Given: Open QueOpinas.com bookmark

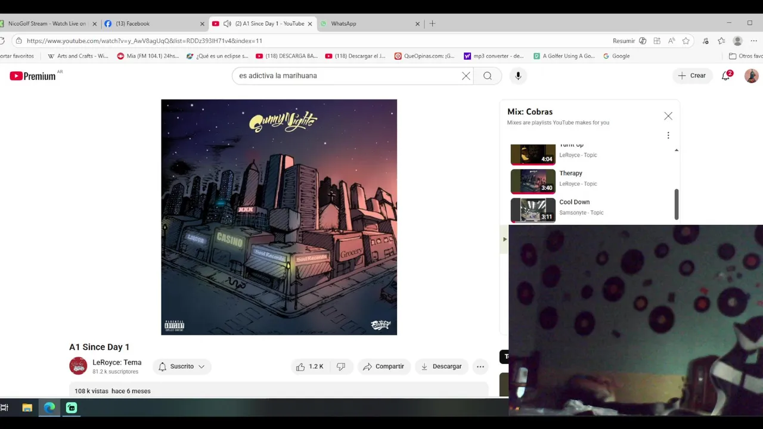Looking at the screenshot, I should point(425,56).
